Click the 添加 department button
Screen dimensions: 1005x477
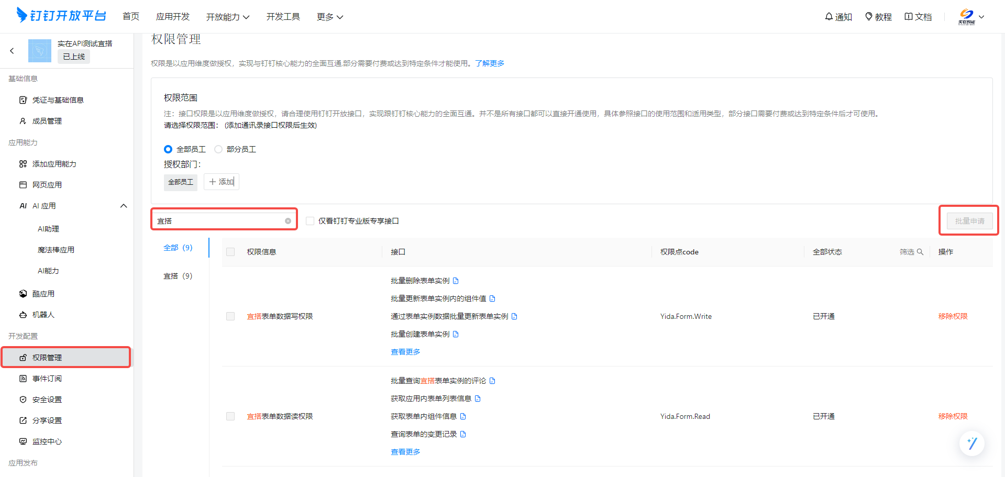pyautogui.click(x=222, y=182)
